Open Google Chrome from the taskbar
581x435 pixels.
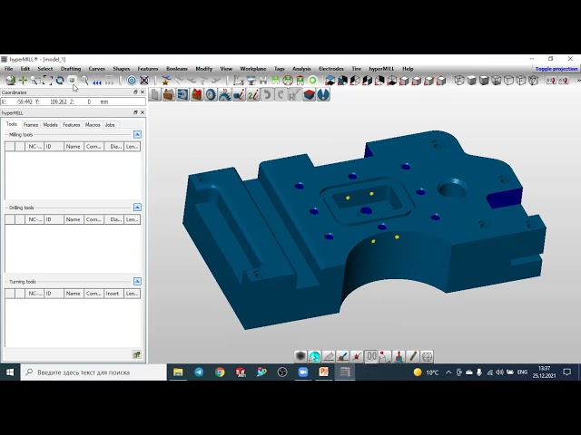[x=220, y=372]
